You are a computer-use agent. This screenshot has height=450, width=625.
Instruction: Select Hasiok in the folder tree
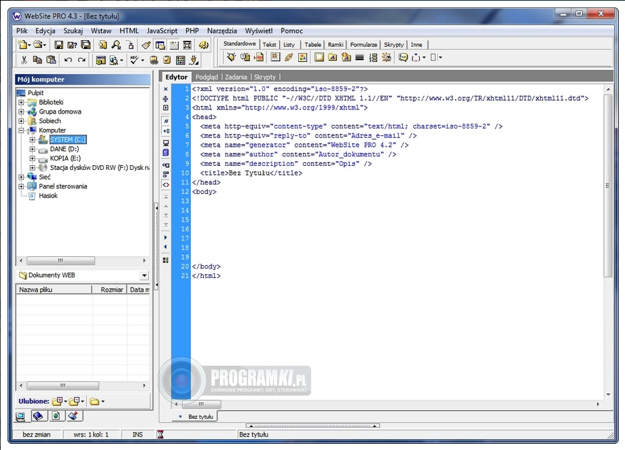(48, 196)
